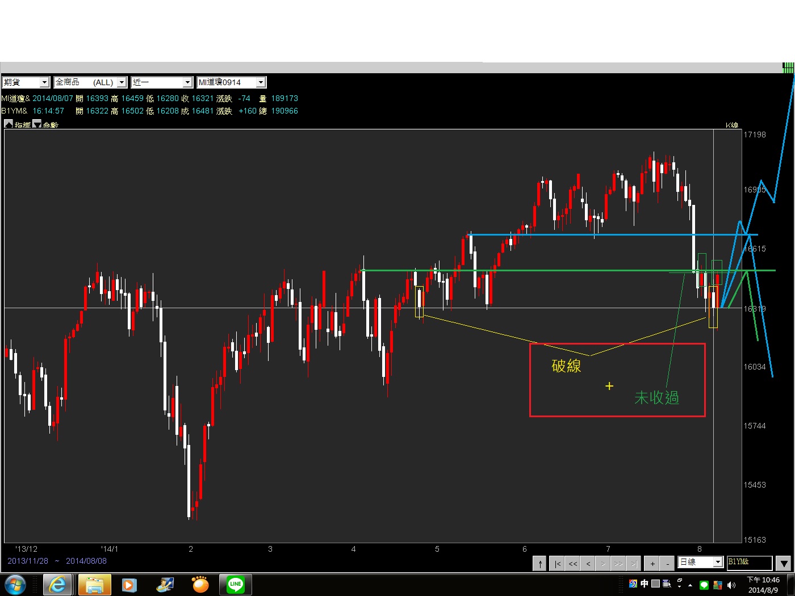Click the down-triangle 參數 parameter button
795x596 pixels.
point(37,124)
